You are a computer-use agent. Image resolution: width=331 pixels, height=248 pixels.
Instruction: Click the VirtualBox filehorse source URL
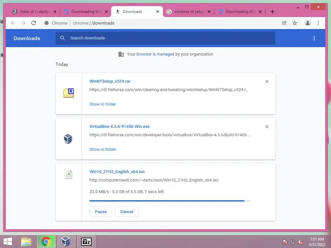point(170,135)
